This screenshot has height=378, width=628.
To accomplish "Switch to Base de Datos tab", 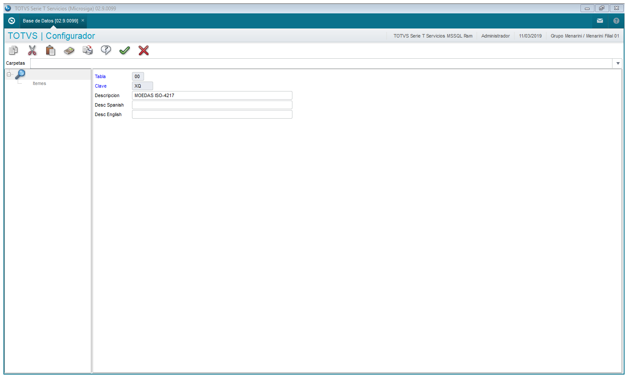I will point(50,21).
